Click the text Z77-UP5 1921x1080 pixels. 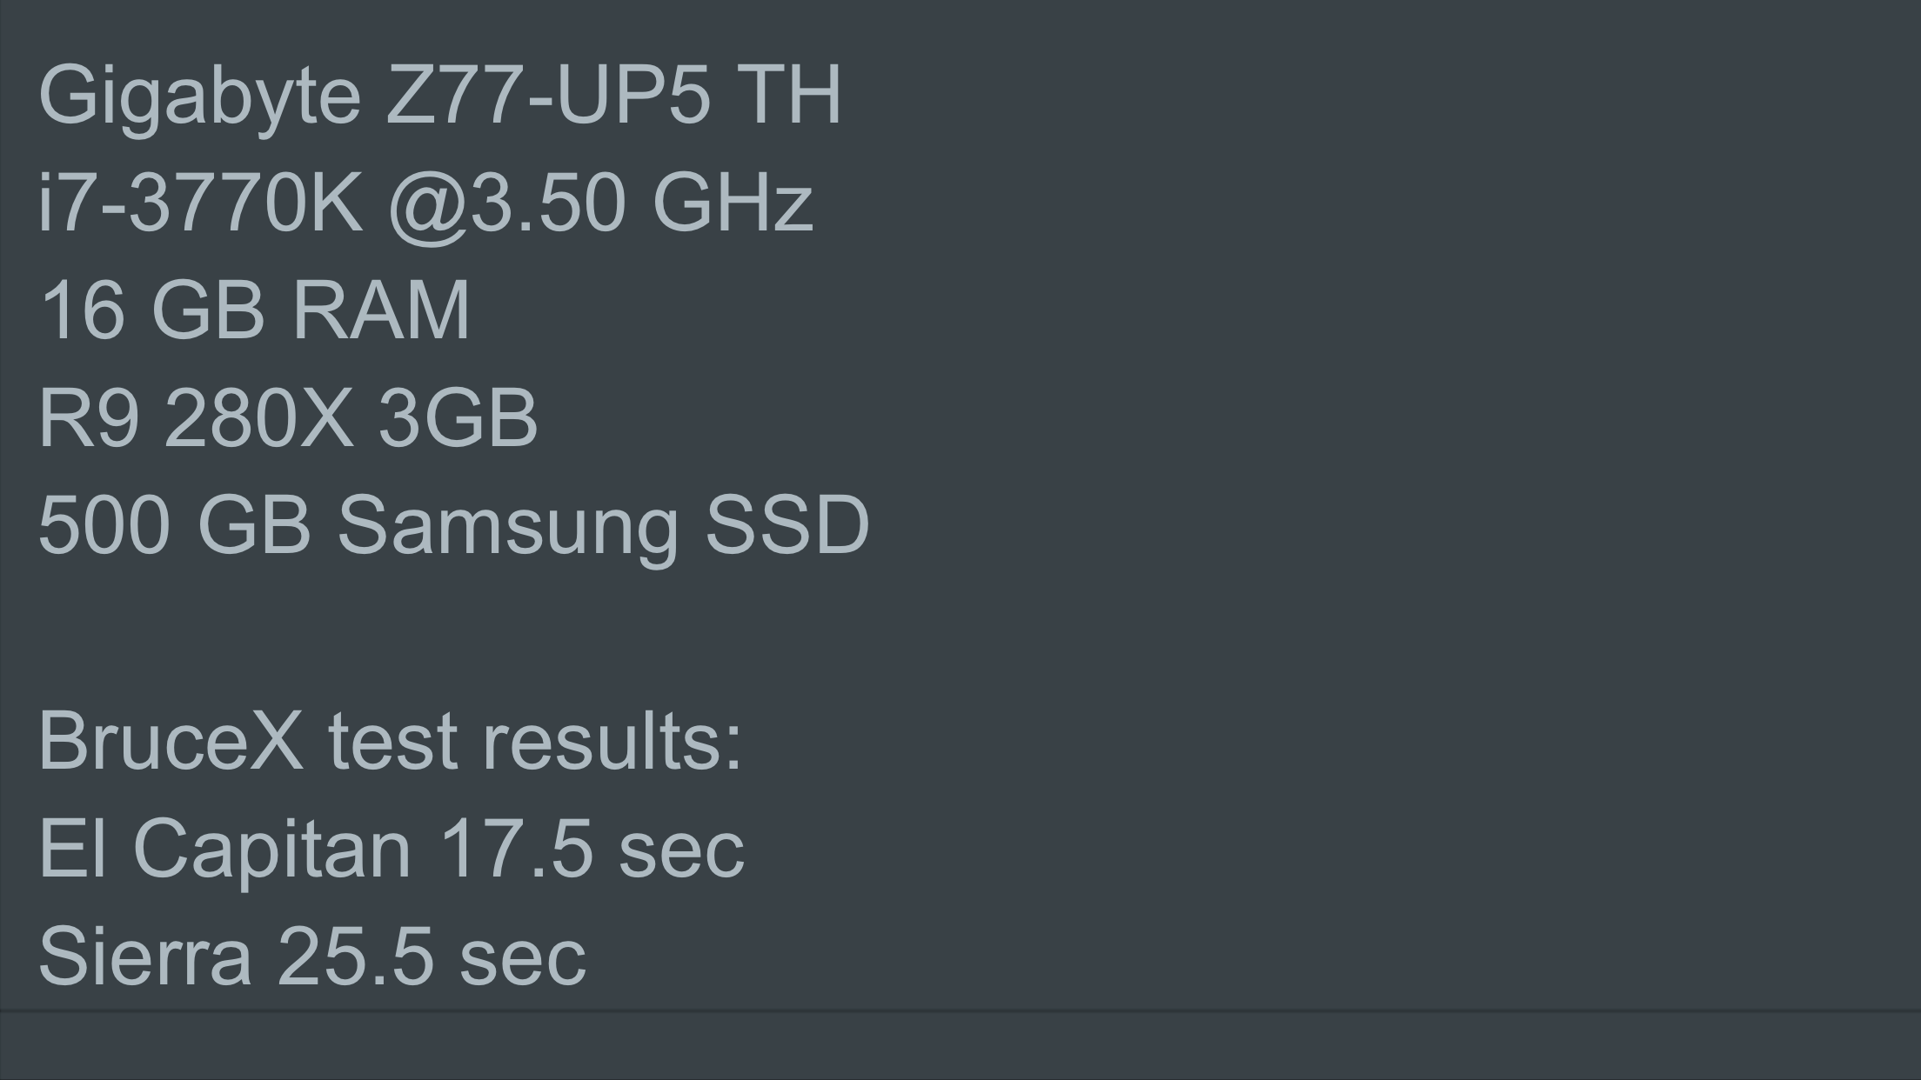(548, 94)
